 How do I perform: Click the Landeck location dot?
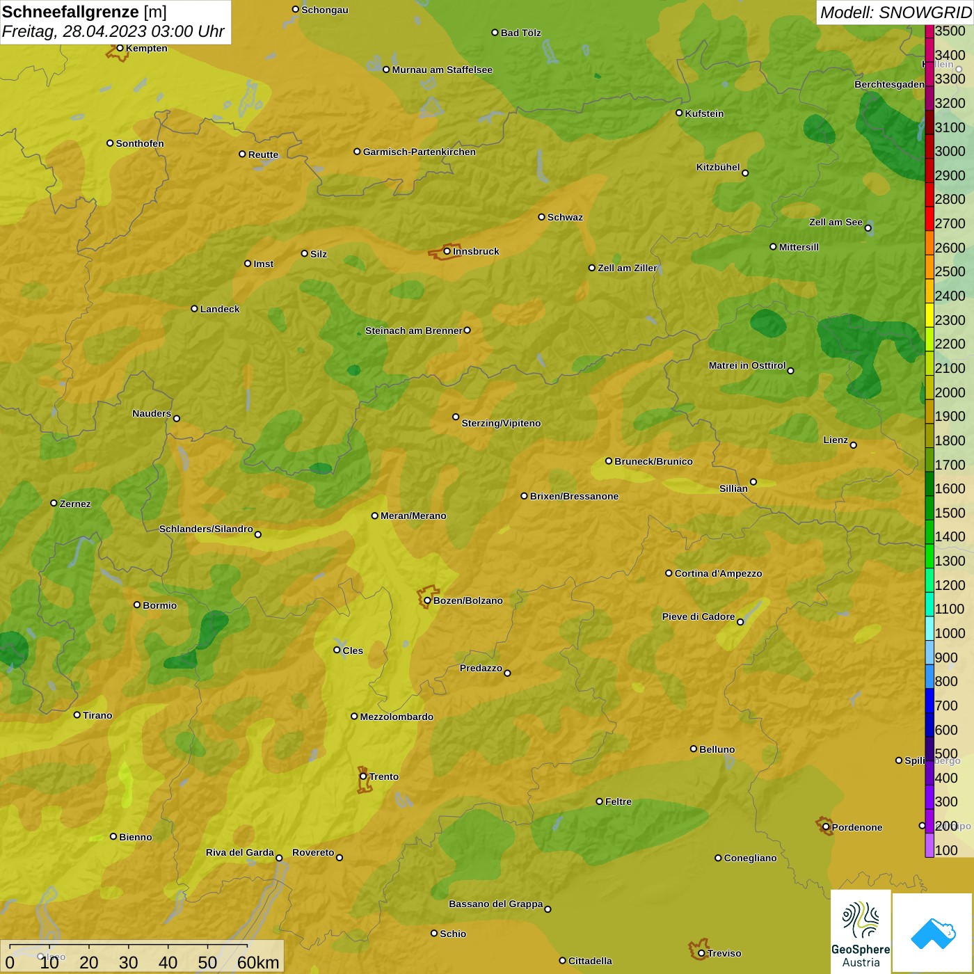(x=194, y=308)
